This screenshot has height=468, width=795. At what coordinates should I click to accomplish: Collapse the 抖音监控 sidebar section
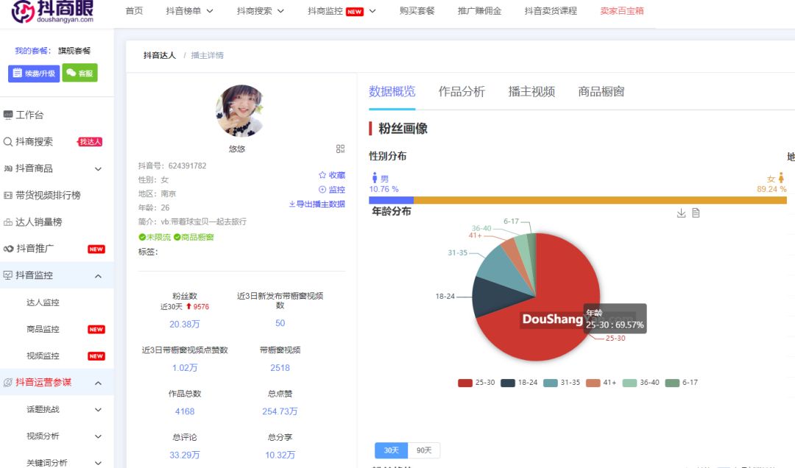click(x=99, y=276)
